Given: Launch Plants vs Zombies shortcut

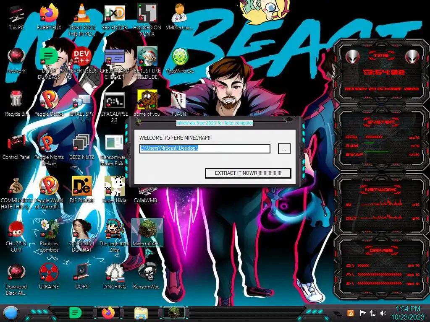Looking at the screenshot, I should coord(49,236).
